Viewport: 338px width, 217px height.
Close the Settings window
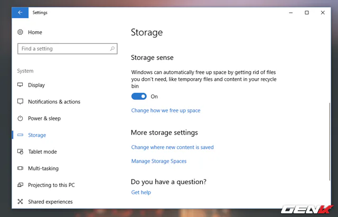click(323, 13)
